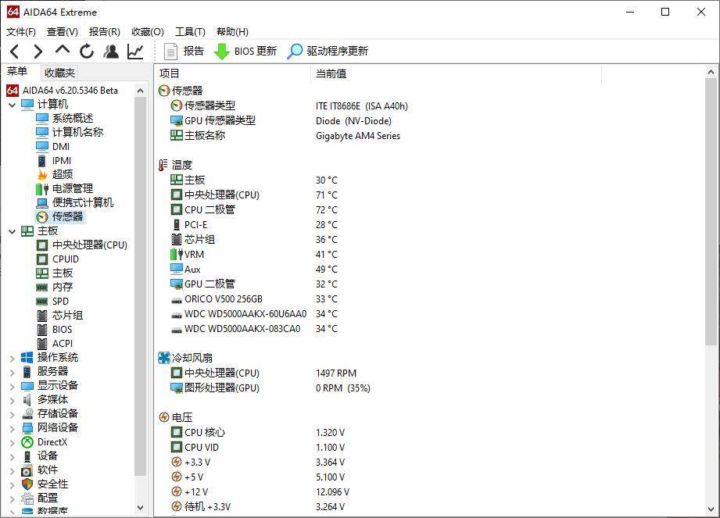Click the forward navigation arrow icon
The image size is (720, 518).
pos(38,51)
